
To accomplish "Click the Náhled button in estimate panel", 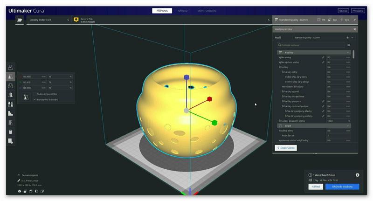I will [x=316, y=187].
